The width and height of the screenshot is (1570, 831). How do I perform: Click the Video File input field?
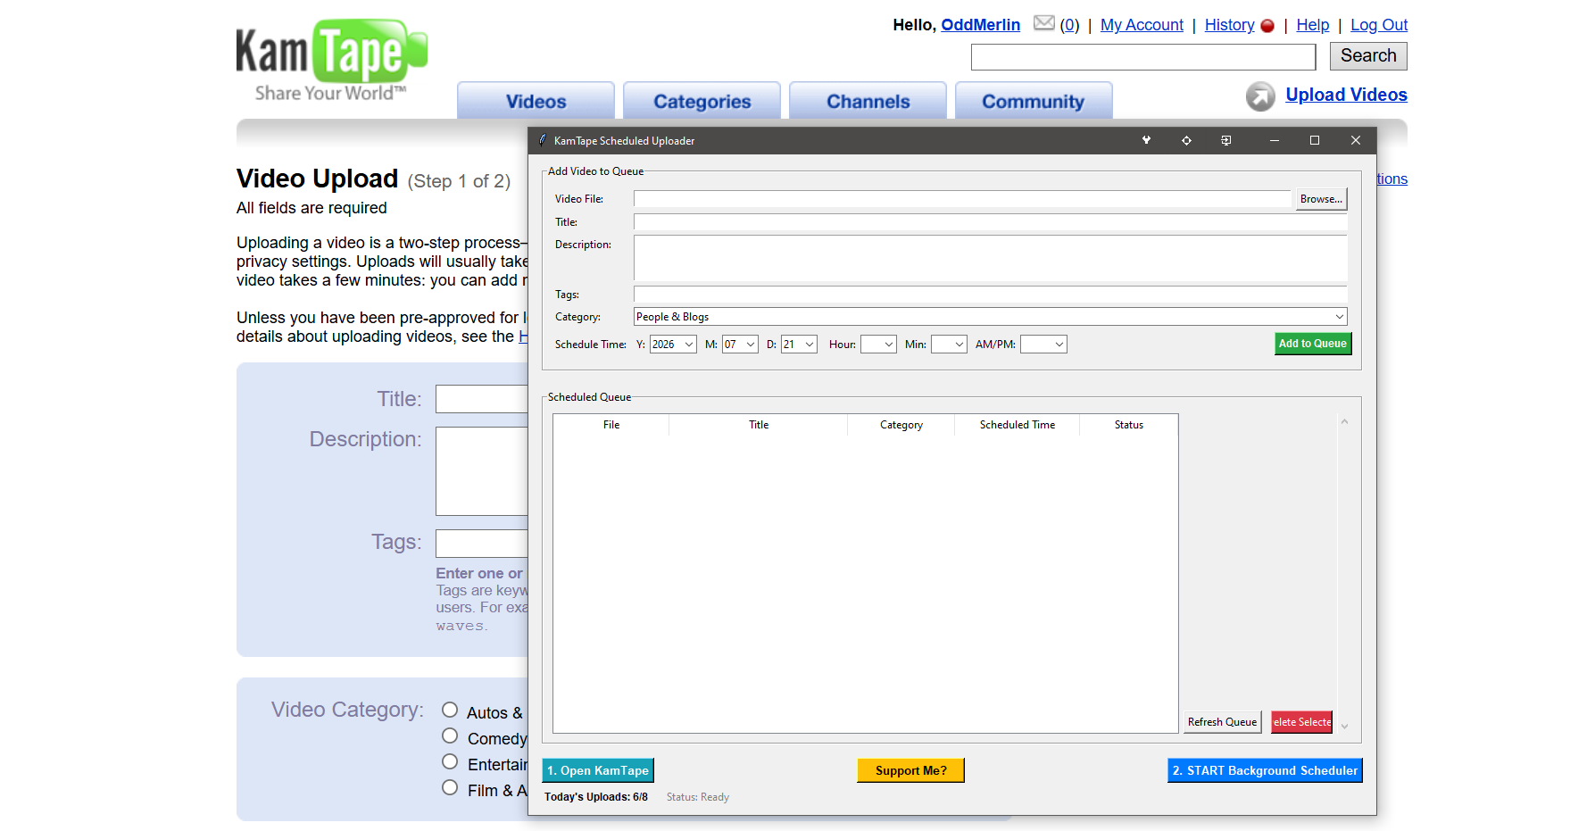[962, 199]
